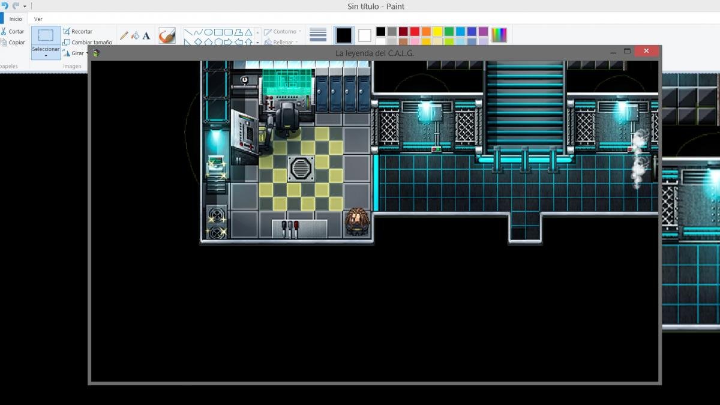Open the Cambiar tamaño dialog
The image size is (720, 405).
88,43
